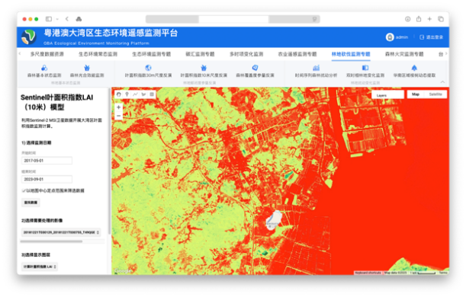Open 森林基本状态监测 icon

click(x=44, y=68)
